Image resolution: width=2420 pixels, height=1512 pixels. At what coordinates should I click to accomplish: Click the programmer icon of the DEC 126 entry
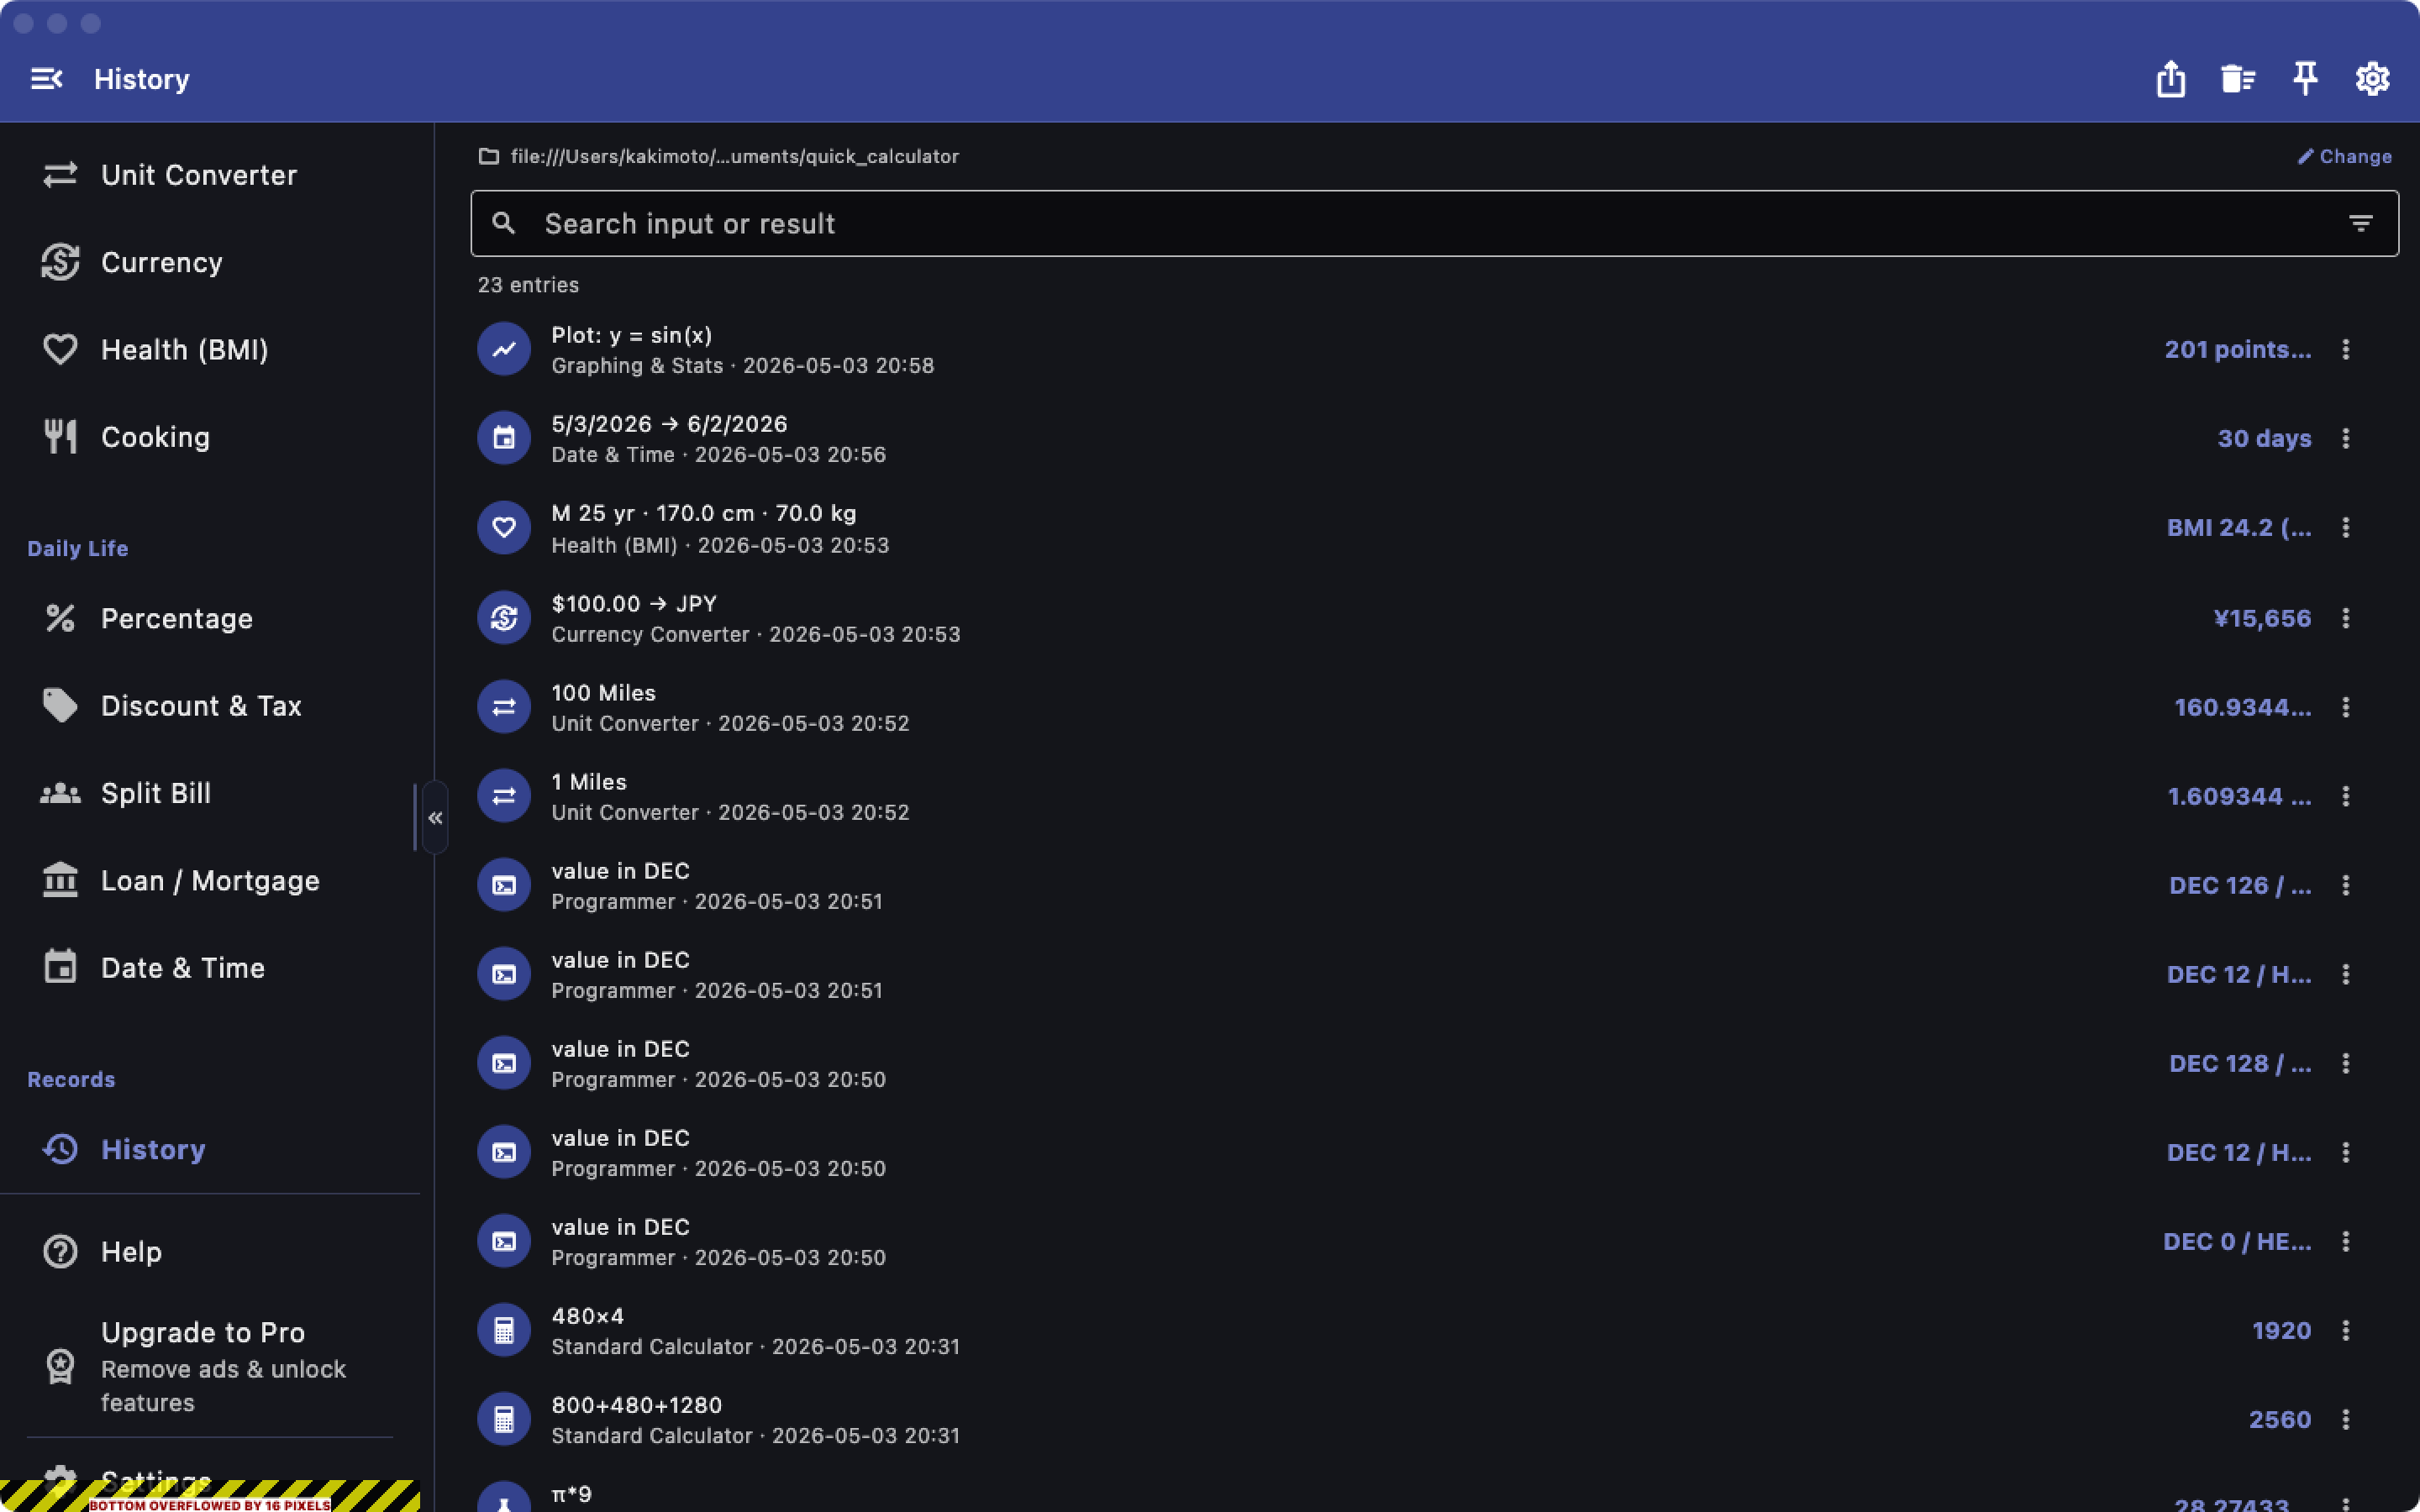504,885
